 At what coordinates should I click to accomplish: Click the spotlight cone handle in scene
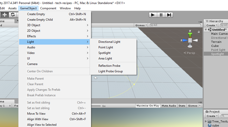point(134,84)
